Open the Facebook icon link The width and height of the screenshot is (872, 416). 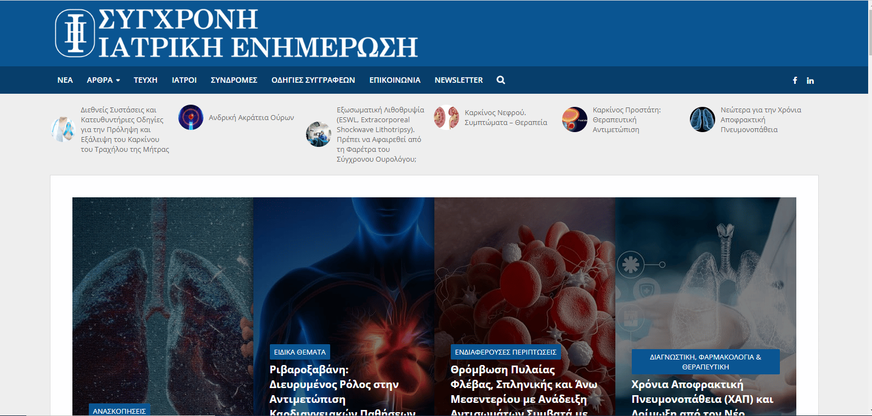pyautogui.click(x=795, y=81)
